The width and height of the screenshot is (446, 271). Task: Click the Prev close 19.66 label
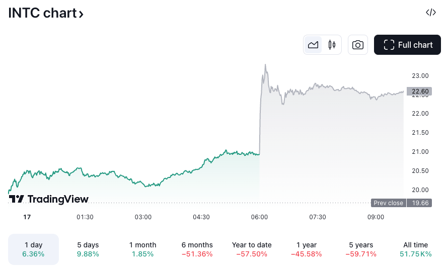click(x=401, y=203)
